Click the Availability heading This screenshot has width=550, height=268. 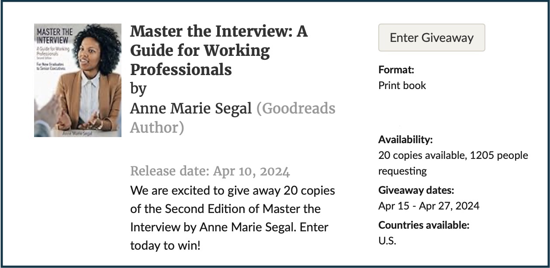coord(405,140)
